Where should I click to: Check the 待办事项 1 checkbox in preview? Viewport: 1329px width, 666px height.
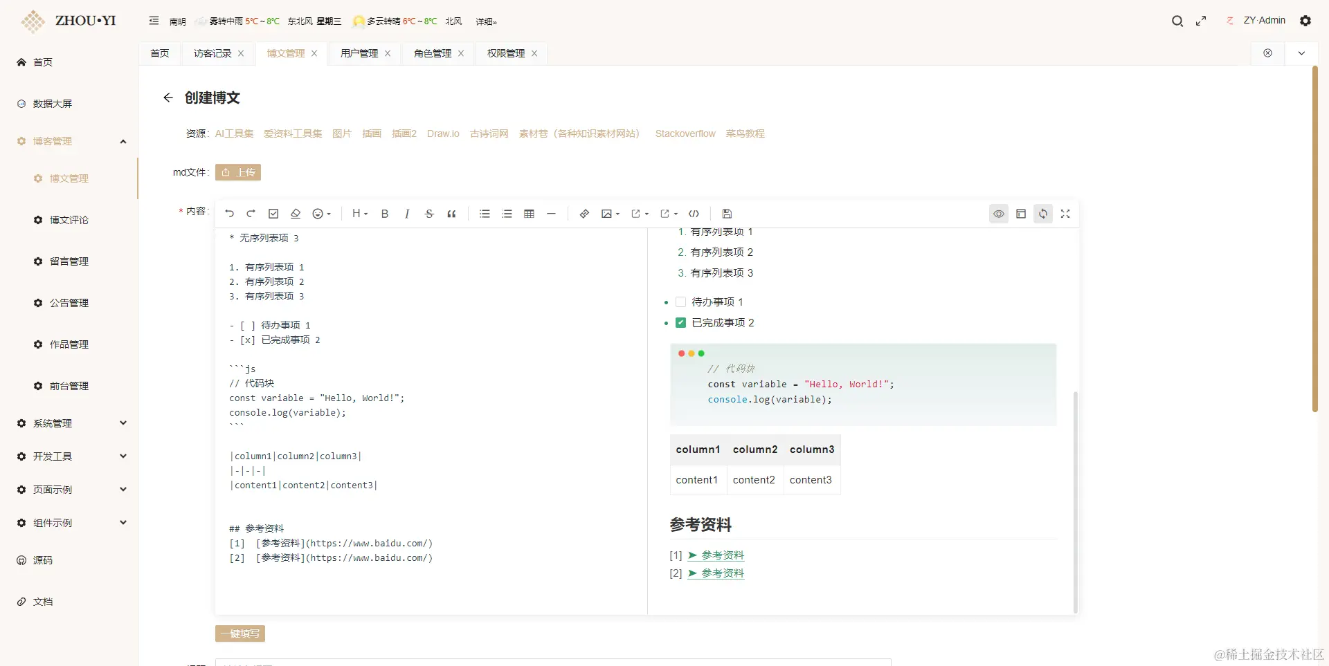tap(680, 302)
